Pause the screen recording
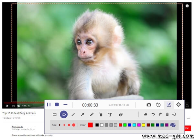 [x=49, y=105]
